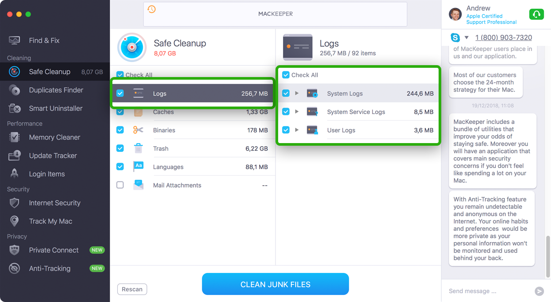Click the Find & Fix monitor icon
551x302 pixels.
pyautogui.click(x=15, y=41)
